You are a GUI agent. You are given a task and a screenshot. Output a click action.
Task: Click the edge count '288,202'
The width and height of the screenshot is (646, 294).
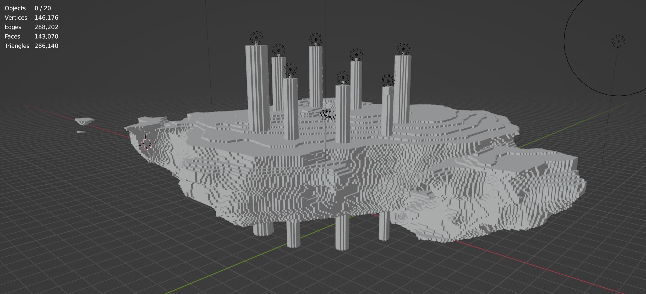[x=46, y=27]
